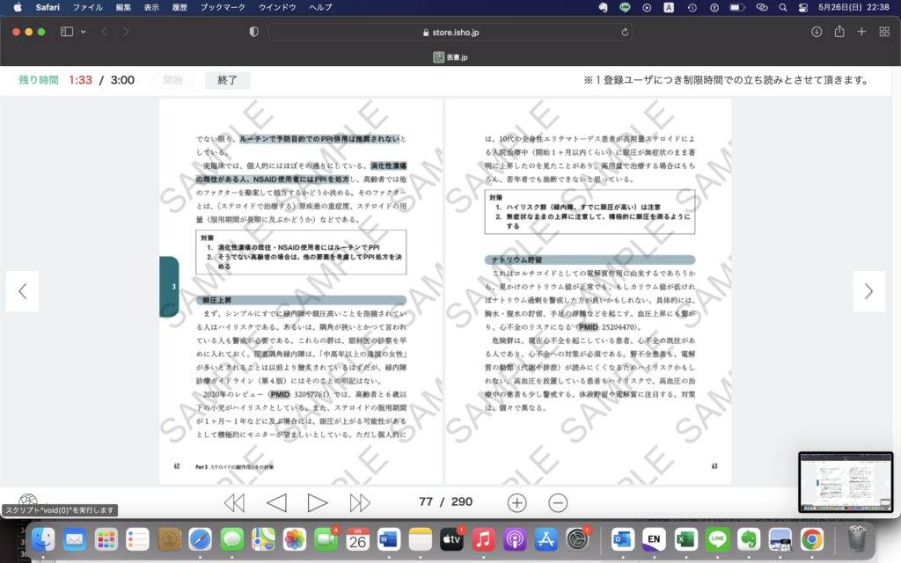Expand the sidebar dropdown chevron
Viewport: 901px width, 563px height.
(x=84, y=32)
